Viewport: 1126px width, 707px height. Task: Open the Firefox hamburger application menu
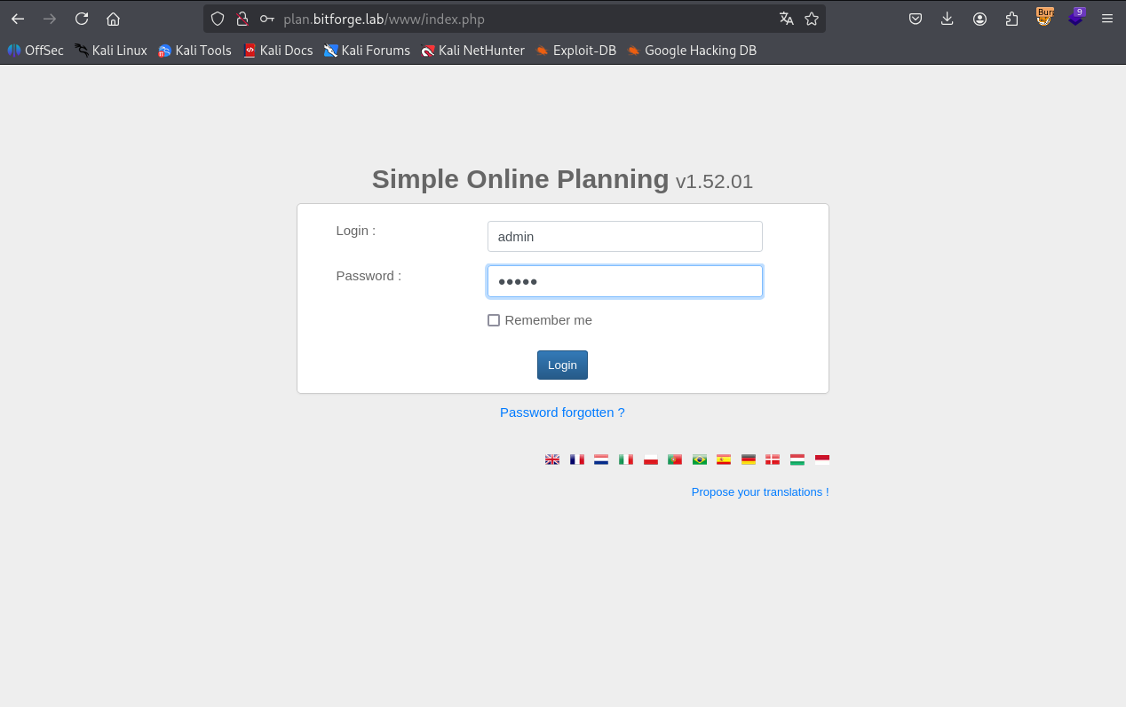coord(1106,19)
